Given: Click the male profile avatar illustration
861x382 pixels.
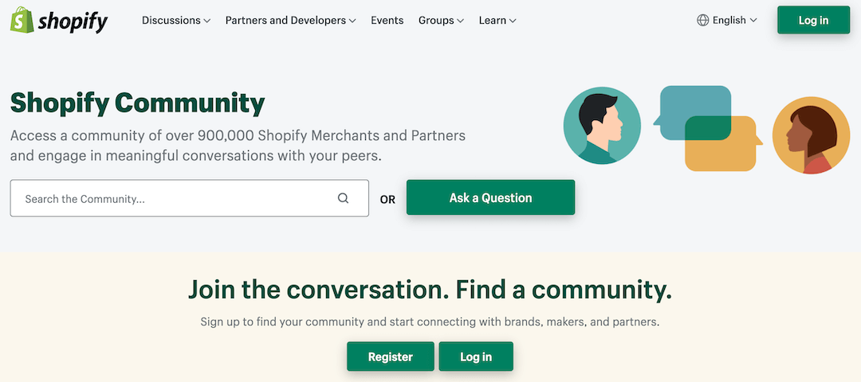Looking at the screenshot, I should point(602,126).
